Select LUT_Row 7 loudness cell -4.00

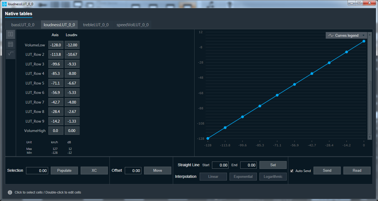coord(72,102)
